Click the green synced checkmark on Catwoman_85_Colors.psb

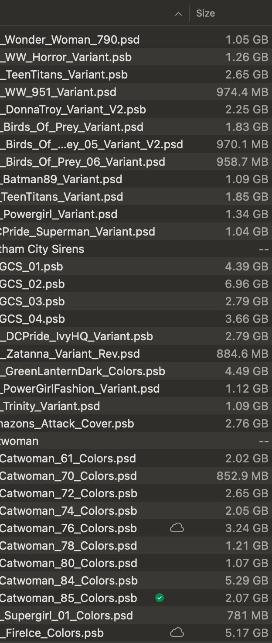coord(160,598)
